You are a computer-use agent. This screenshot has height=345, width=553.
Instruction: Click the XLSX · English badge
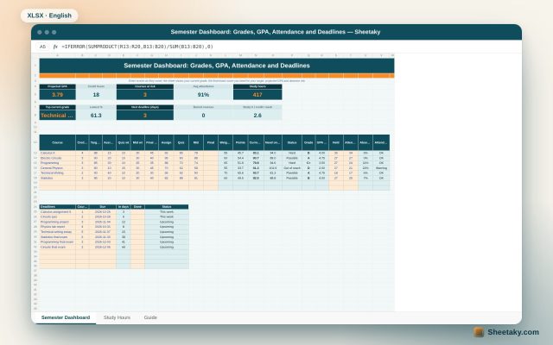tap(49, 16)
